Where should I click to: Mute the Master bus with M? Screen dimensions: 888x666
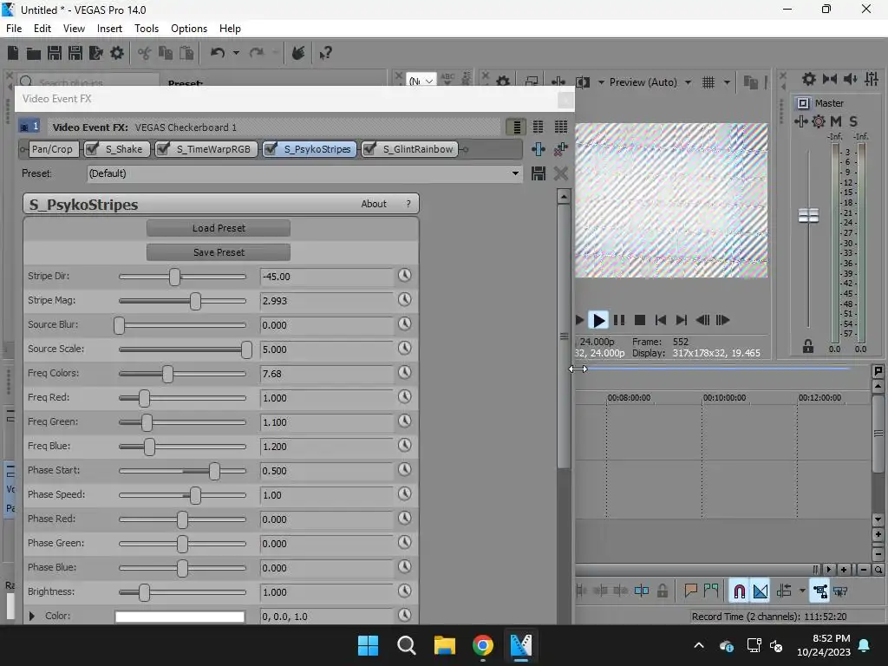click(835, 121)
